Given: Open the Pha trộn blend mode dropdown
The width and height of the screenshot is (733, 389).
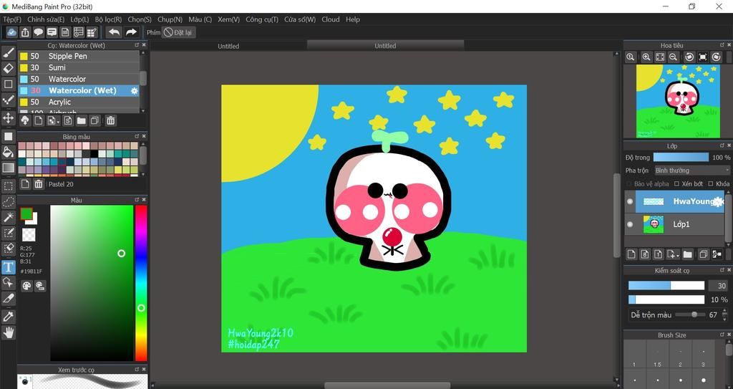Looking at the screenshot, I should 692,171.
